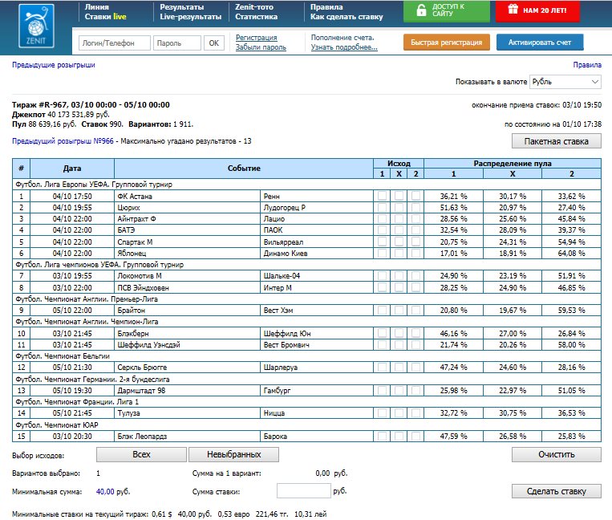Viewport: 612px width, 520px height.
Task: Click the Сделать ставку button
Action: (x=556, y=491)
